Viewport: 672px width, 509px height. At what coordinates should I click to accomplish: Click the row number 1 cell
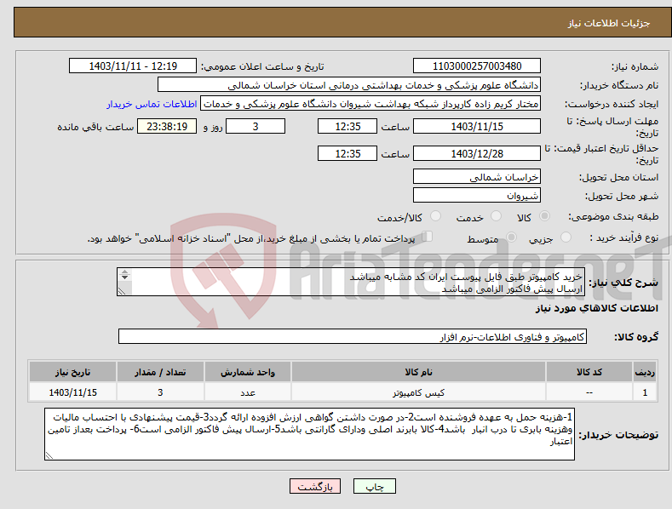[645, 392]
